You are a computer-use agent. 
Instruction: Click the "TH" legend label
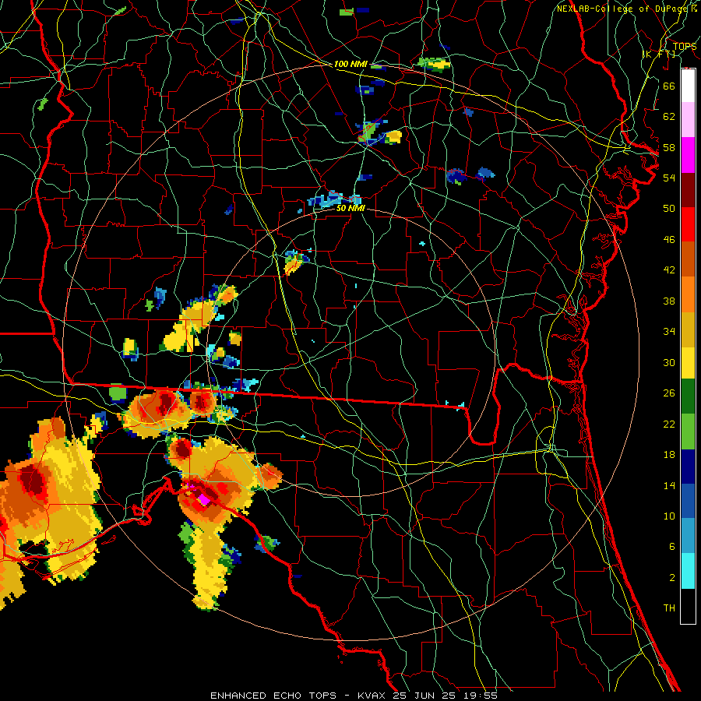pos(669,608)
